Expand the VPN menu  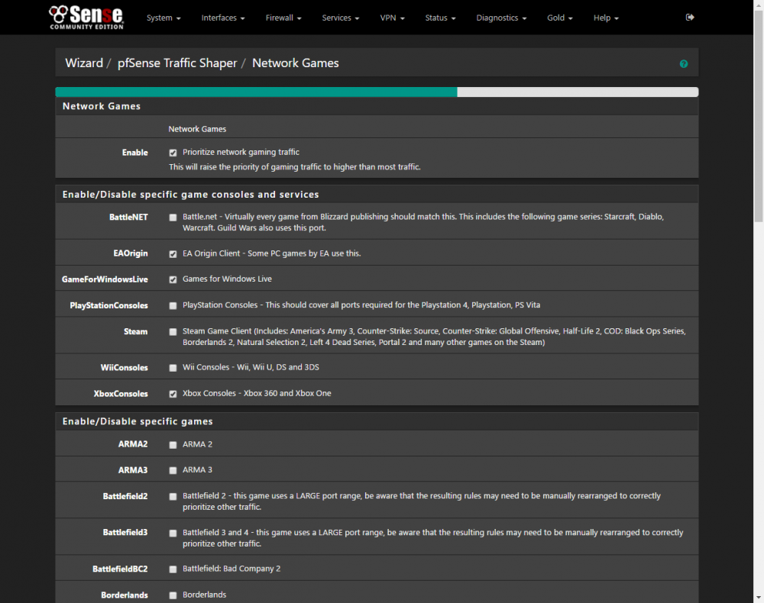coord(392,18)
